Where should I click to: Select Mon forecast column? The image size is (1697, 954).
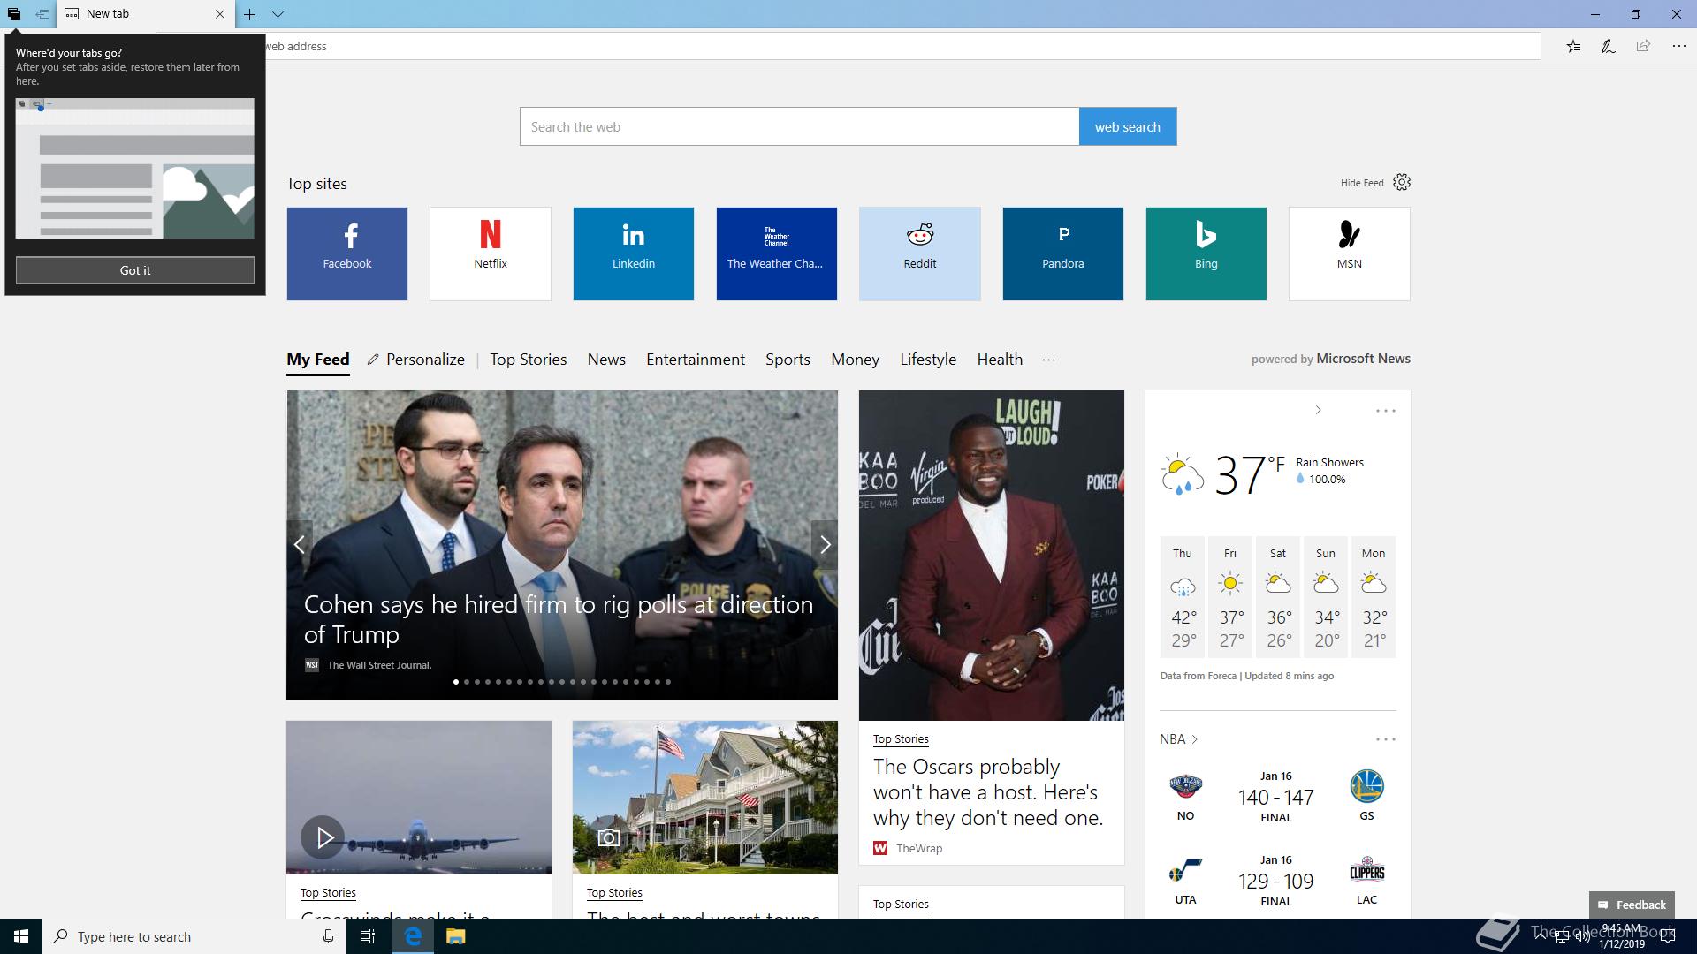(1374, 597)
